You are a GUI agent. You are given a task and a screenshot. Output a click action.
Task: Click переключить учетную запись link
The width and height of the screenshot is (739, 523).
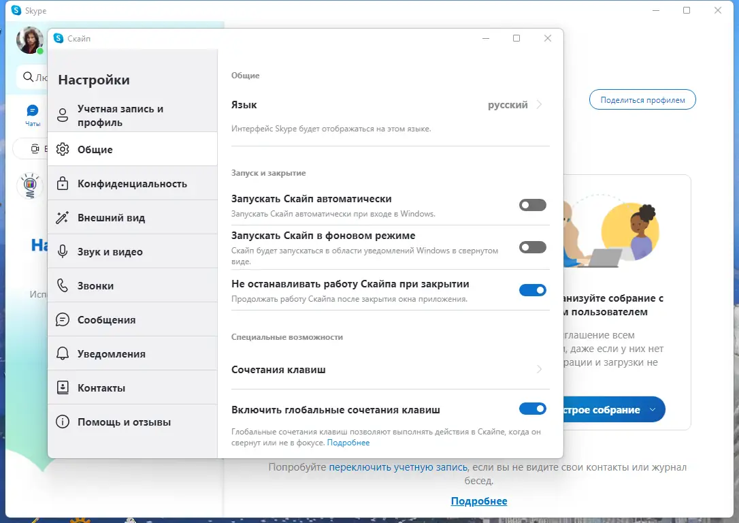coord(398,467)
